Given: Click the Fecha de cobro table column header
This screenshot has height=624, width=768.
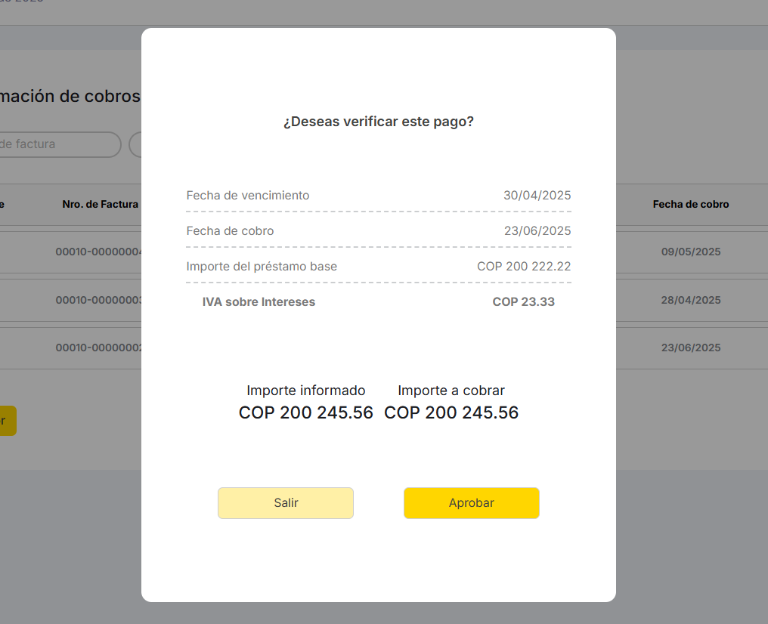Looking at the screenshot, I should tap(691, 204).
